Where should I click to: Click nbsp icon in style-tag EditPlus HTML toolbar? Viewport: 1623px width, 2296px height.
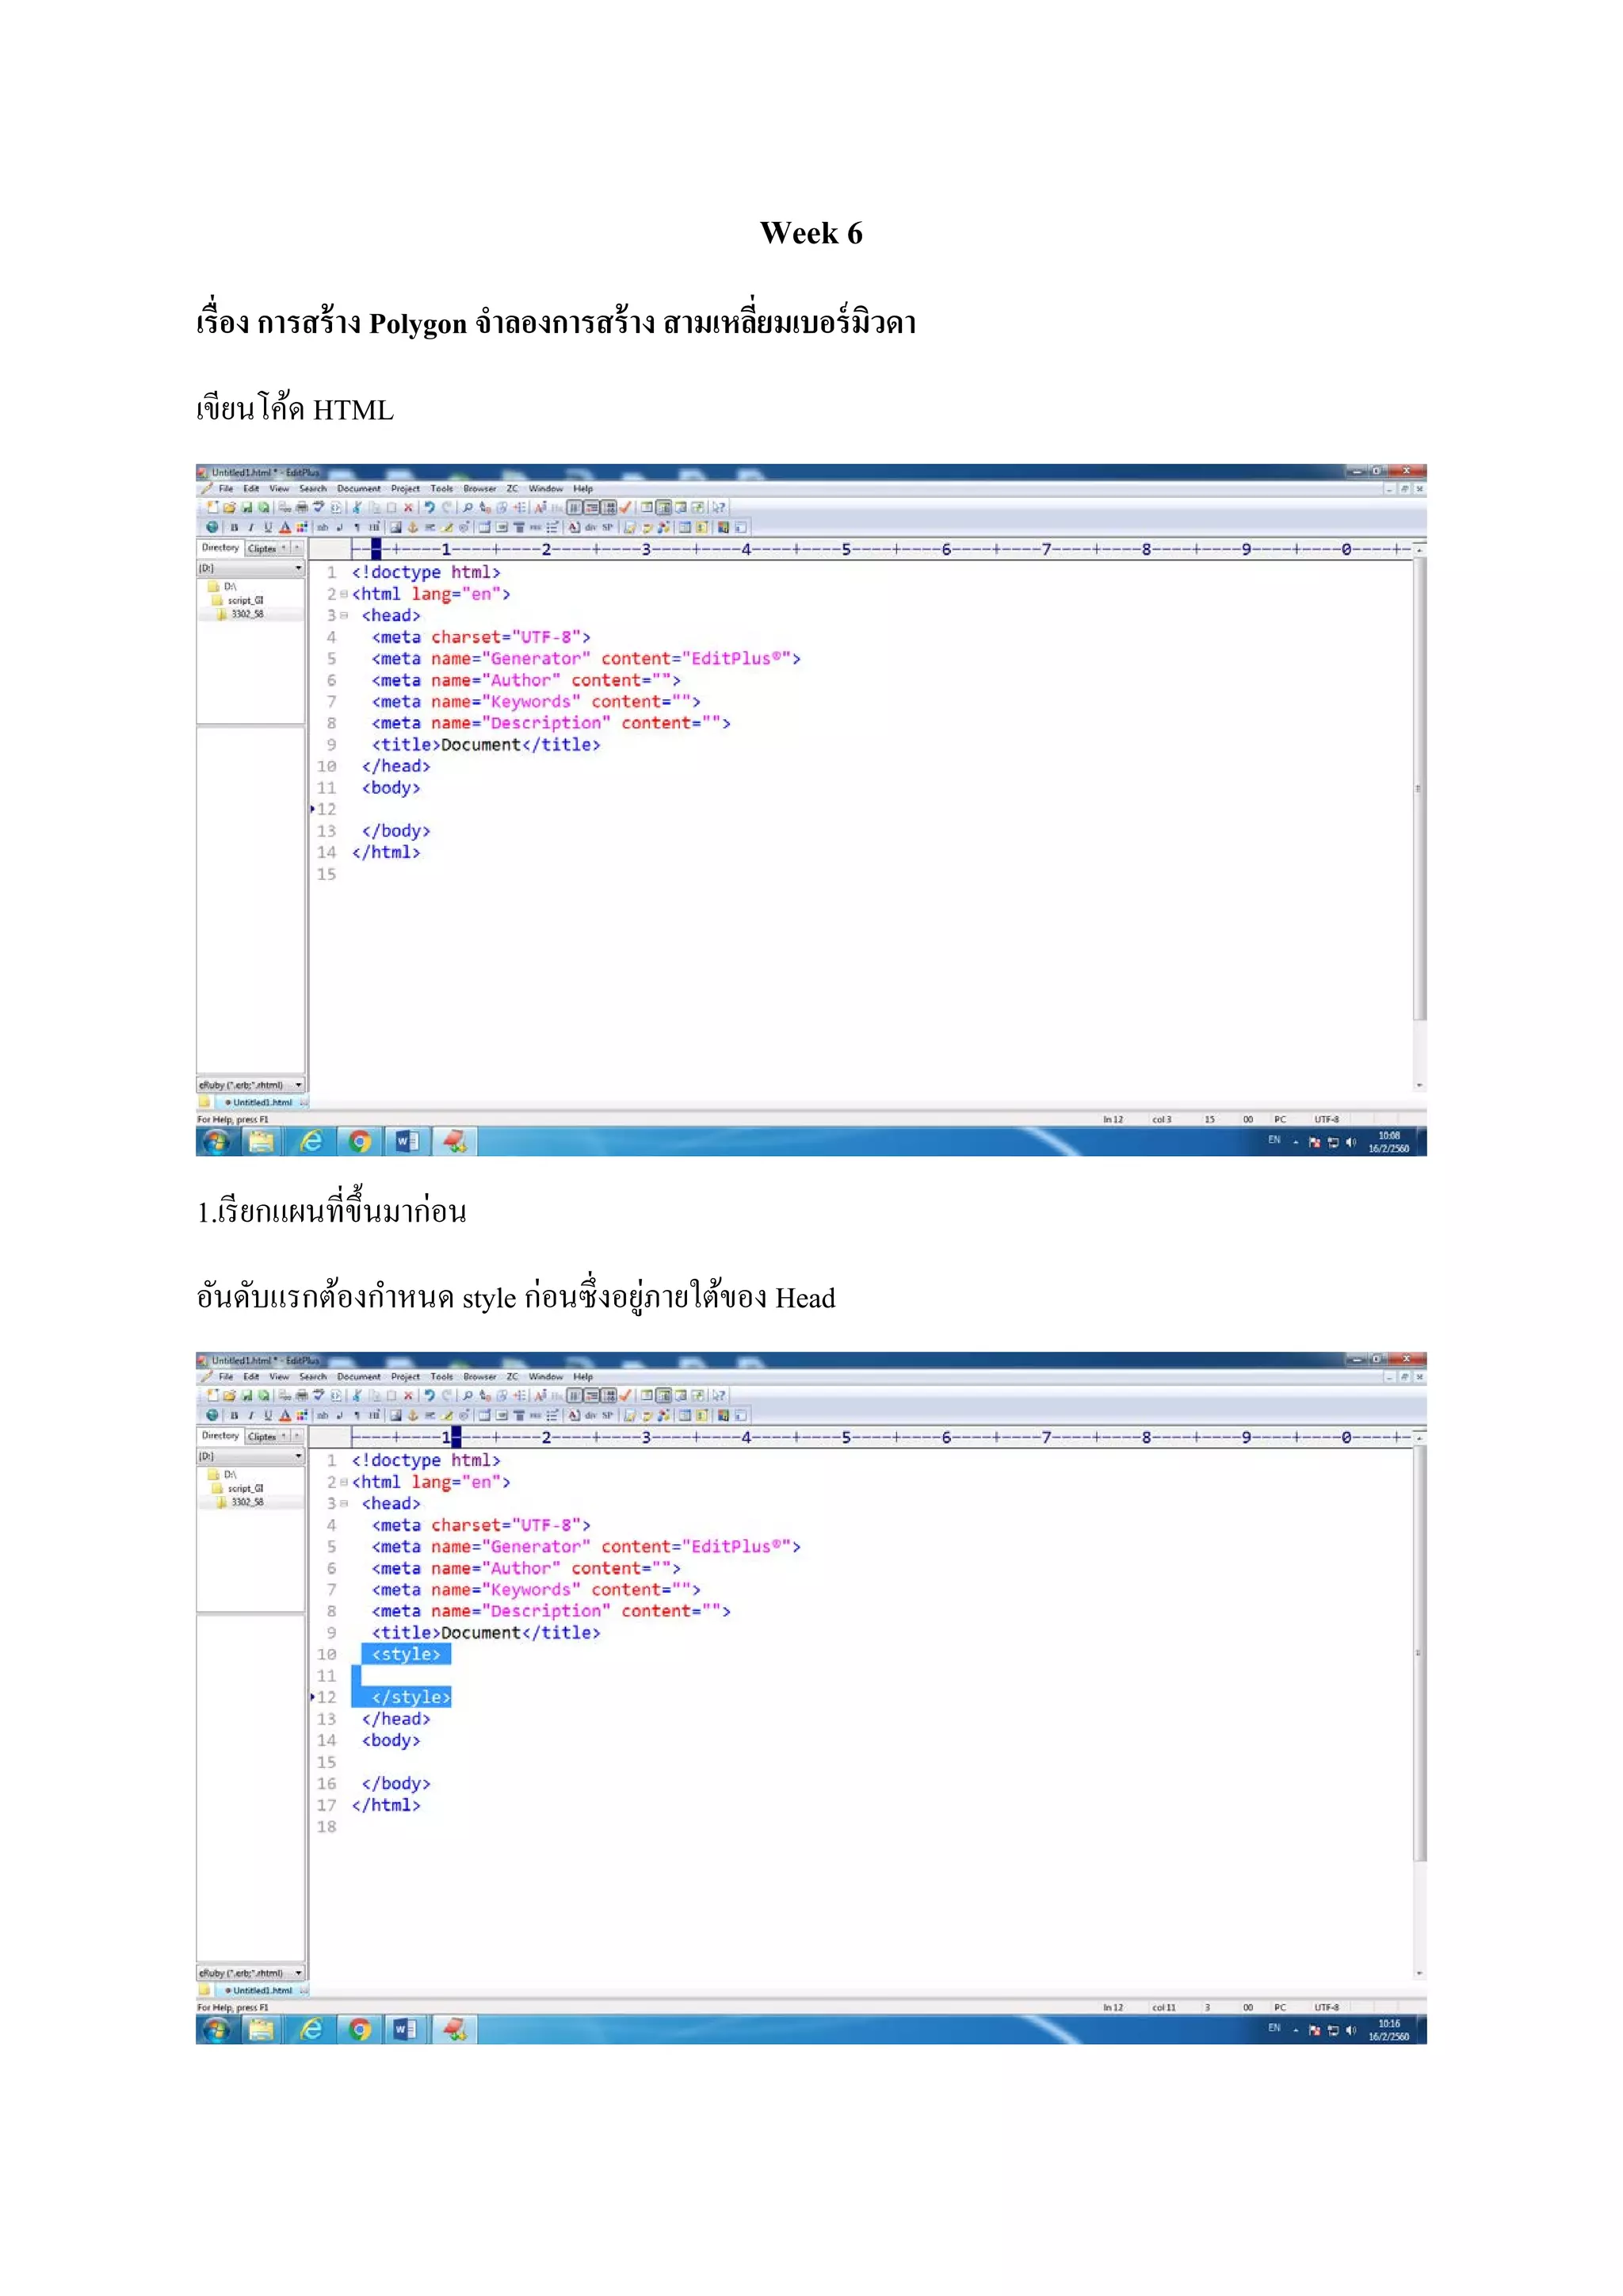(323, 1416)
